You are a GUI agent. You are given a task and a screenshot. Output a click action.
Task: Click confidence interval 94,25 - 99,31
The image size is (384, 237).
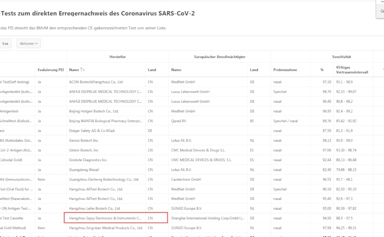(x=346, y=228)
